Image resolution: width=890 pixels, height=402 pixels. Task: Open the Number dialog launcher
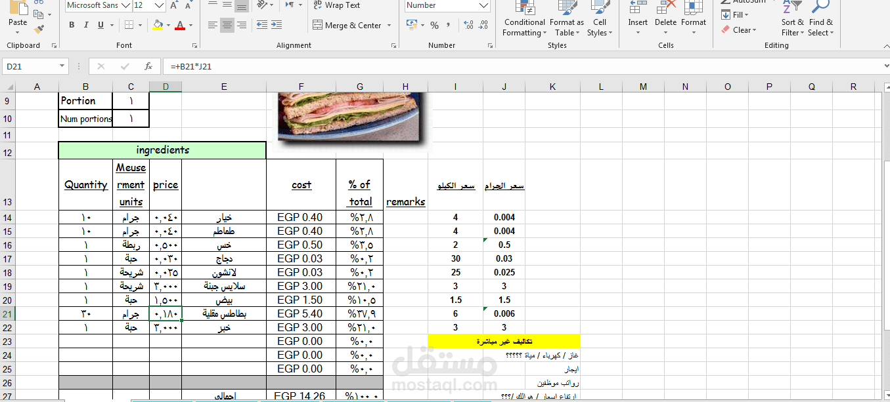pyautogui.click(x=490, y=46)
